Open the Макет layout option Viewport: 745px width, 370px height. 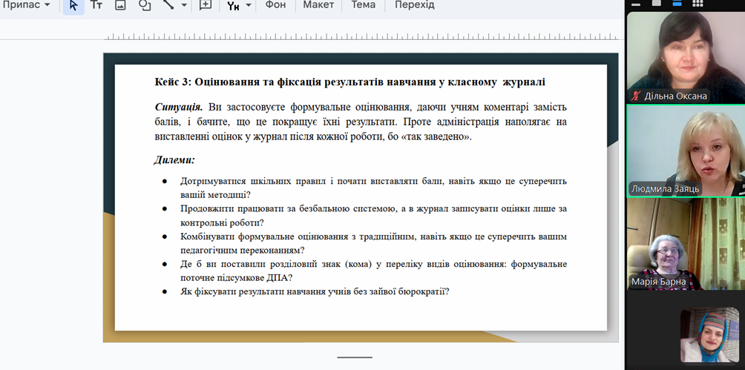[319, 5]
